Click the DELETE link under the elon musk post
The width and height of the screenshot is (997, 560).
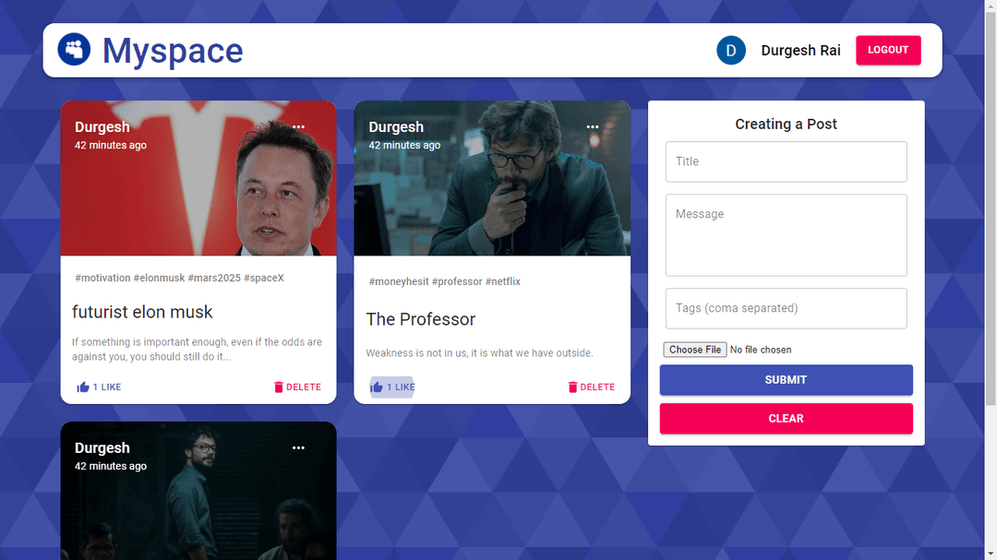coord(305,387)
